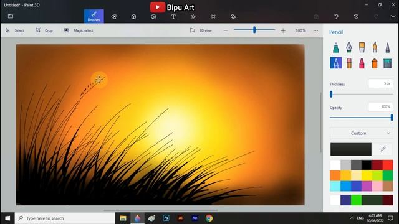Click the Thickness value field
Screen dimensions: 399x224
tap(381, 83)
